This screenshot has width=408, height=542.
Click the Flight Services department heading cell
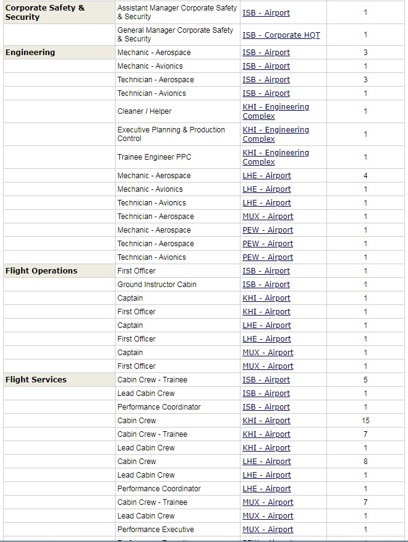tap(36, 380)
